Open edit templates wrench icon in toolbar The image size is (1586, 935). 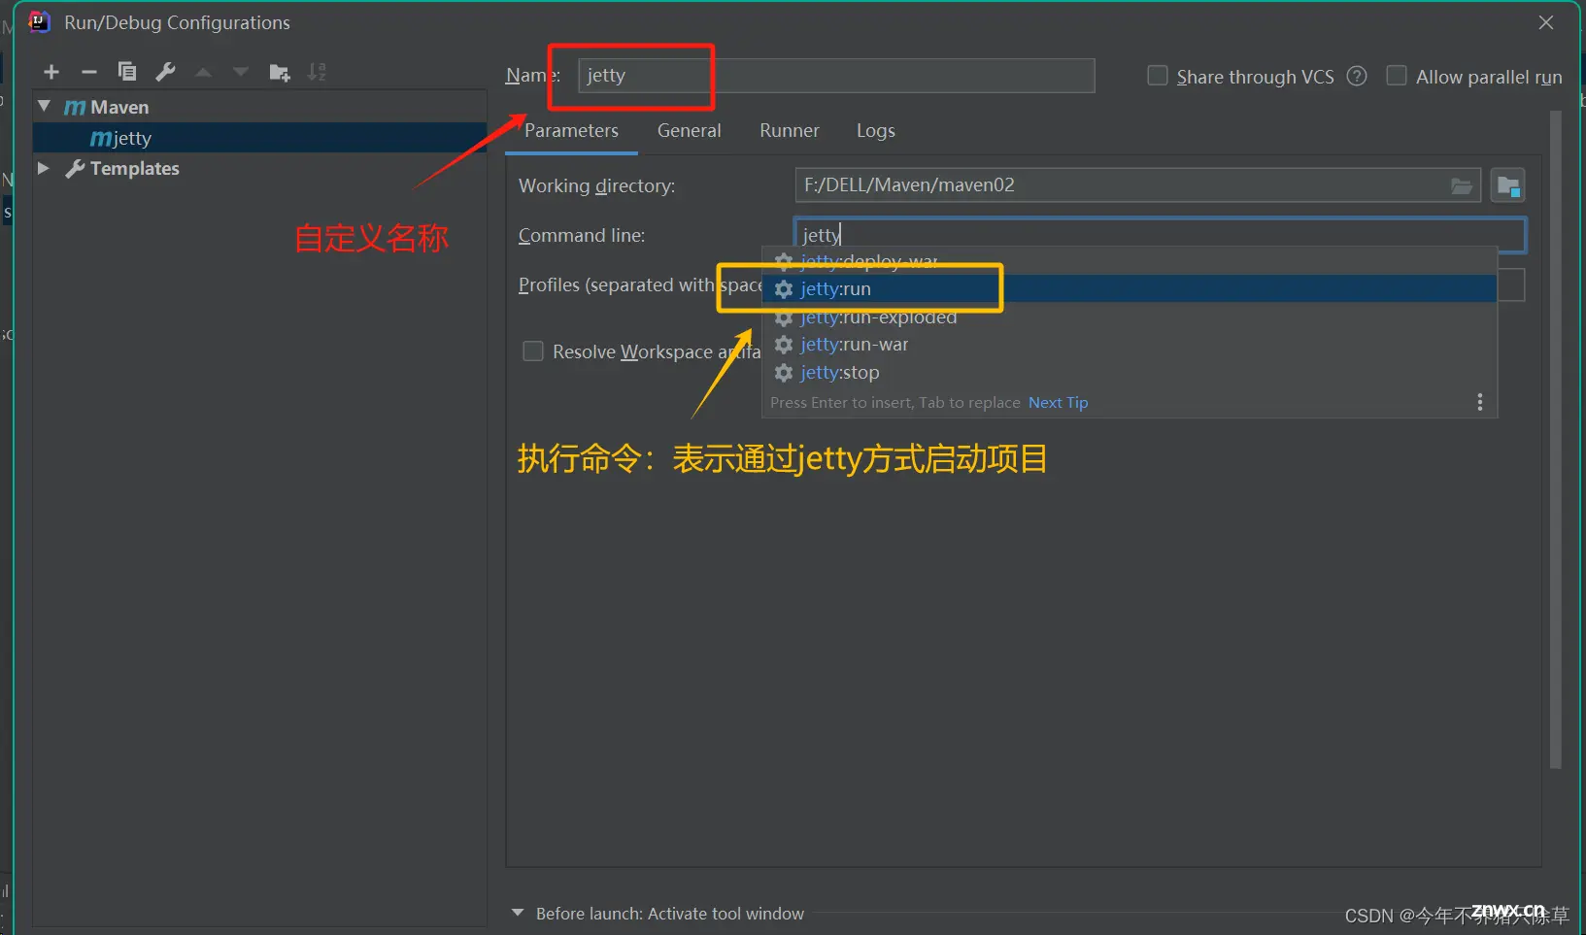pos(165,71)
